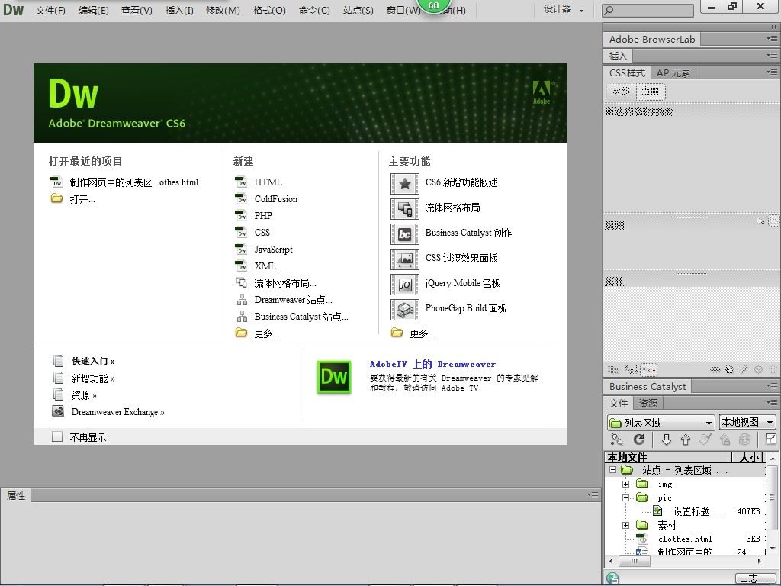The image size is (781, 586).
Task: Click the 快速入门 link
Action: [94, 361]
